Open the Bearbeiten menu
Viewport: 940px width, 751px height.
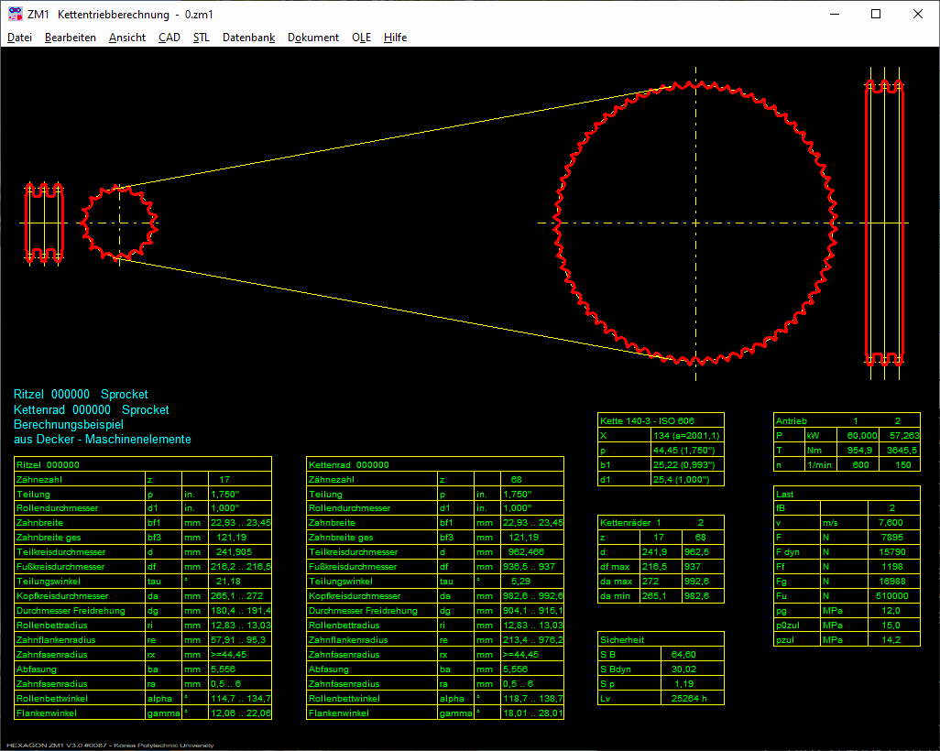[71, 38]
